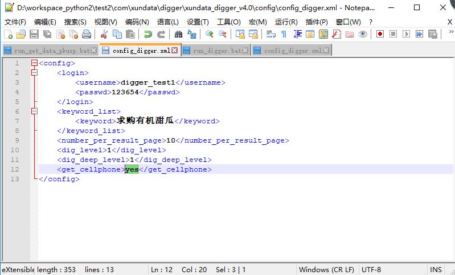The width and height of the screenshot is (455, 275).
Task: Zoom out the editor view
Action: tap(223, 34)
